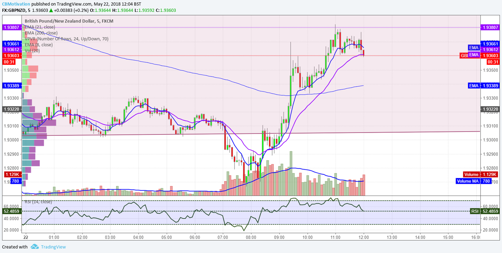502x253 pixels.
Task: Click TradingView.com in the header line
Action: [x=74, y=4]
